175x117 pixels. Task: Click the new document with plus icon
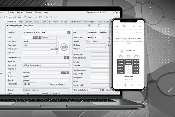point(46,17)
